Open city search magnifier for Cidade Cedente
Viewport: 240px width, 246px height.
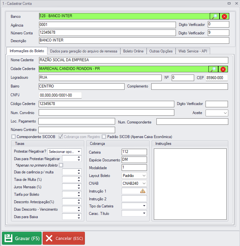pyautogui.click(x=213, y=69)
